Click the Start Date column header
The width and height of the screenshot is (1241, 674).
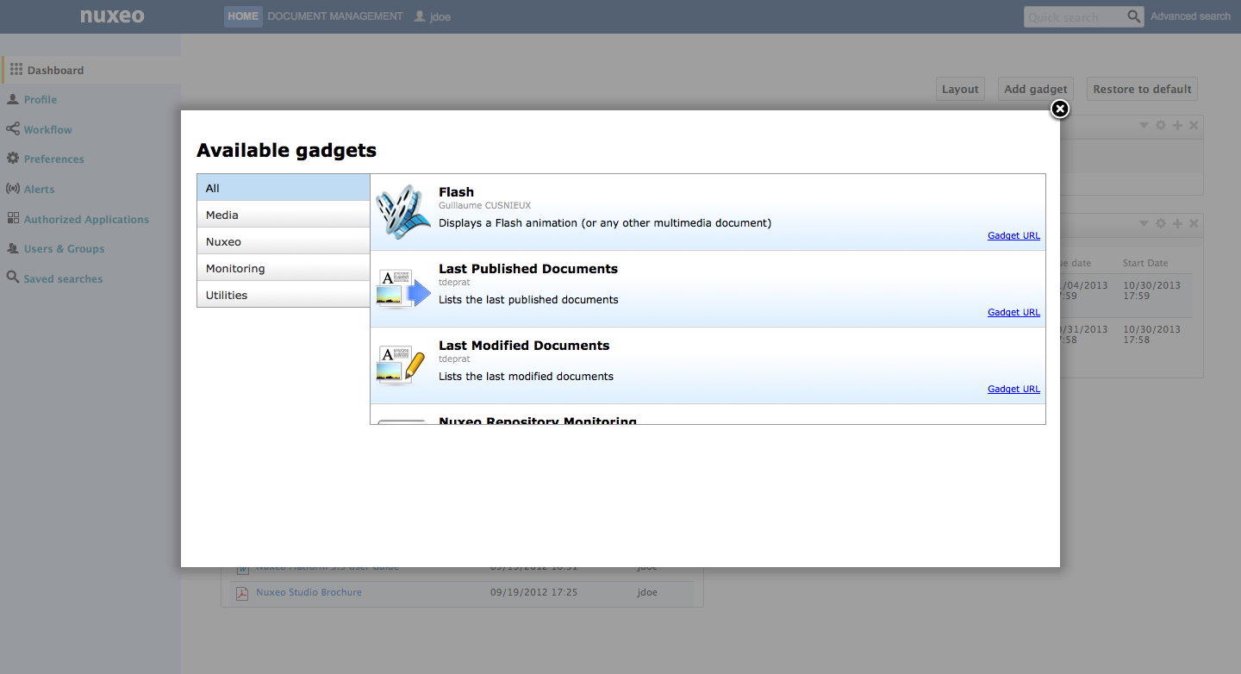coord(1145,263)
